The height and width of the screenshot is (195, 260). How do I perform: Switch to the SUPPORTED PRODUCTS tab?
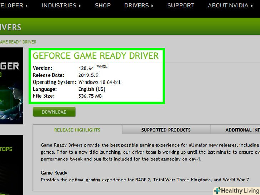click(166, 130)
